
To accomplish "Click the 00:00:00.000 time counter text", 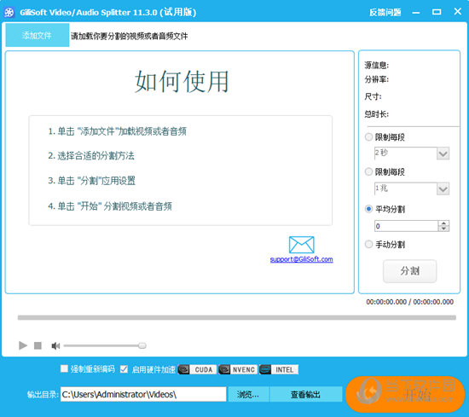I will tap(410, 302).
